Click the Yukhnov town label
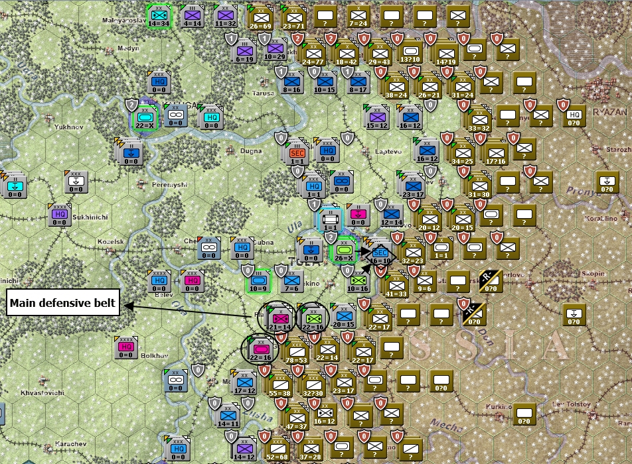632x464 pixels. pyautogui.click(x=68, y=127)
